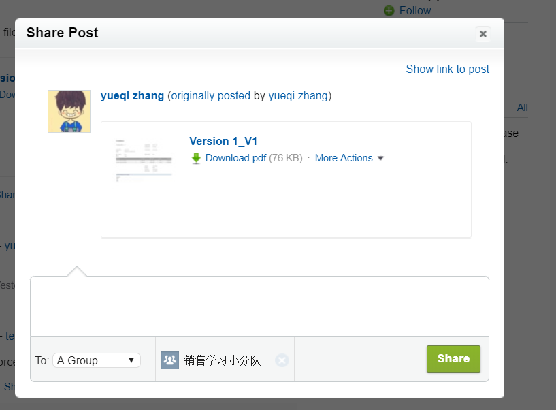Focus the share comment text box
This screenshot has width=556, height=410.
click(x=259, y=306)
